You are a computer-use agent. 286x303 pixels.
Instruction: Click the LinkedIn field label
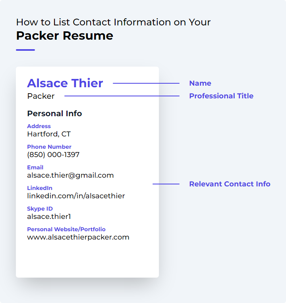40,188
